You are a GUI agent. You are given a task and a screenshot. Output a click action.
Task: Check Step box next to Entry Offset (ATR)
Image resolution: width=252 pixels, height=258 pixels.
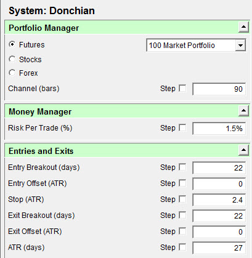click(x=182, y=183)
